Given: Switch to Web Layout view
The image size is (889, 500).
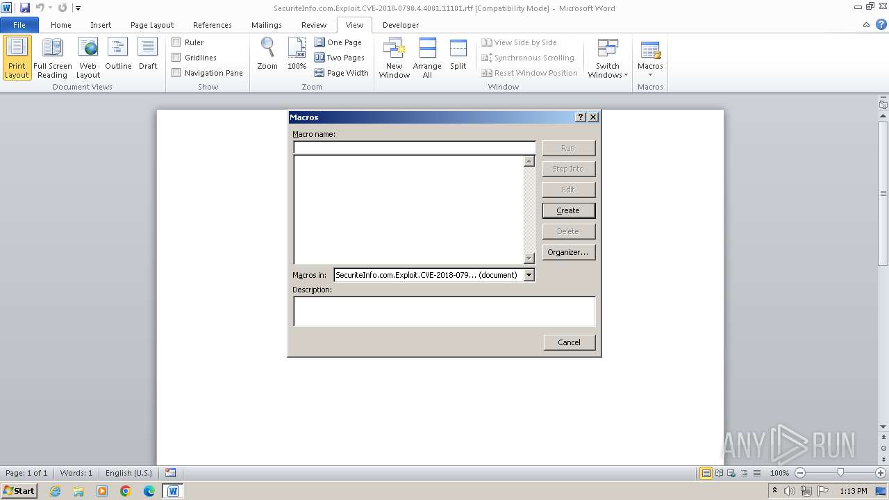Looking at the screenshot, I should coord(88,58).
